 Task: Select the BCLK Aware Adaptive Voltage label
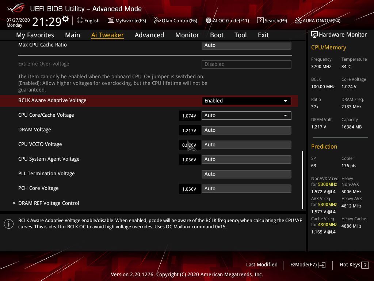click(52, 100)
